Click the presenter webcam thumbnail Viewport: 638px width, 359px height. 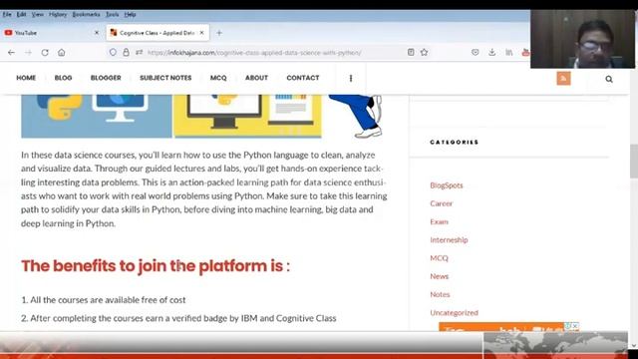[x=582, y=39]
